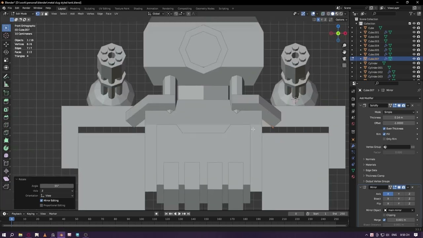The height and width of the screenshot is (238, 423).
Task: Switch to face select mode
Action: tap(46, 14)
